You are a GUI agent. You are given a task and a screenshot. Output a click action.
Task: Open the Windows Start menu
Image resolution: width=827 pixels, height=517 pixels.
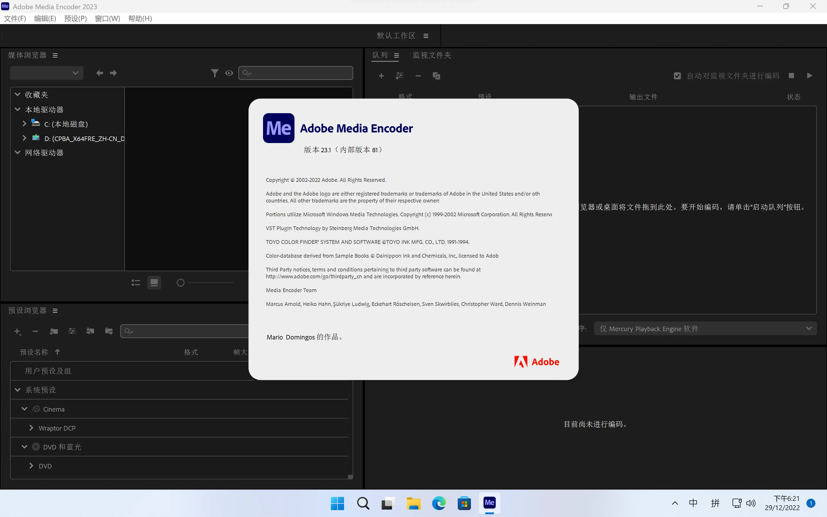tap(337, 503)
